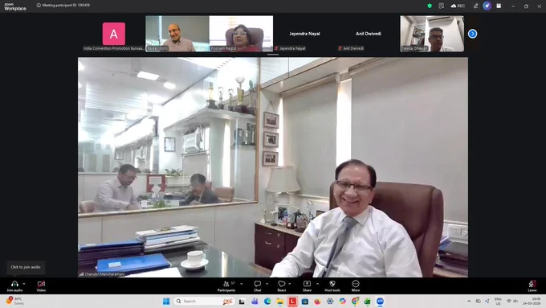This screenshot has height=308, width=546.
Task: Expand the audio options caret
Action: pos(24,284)
